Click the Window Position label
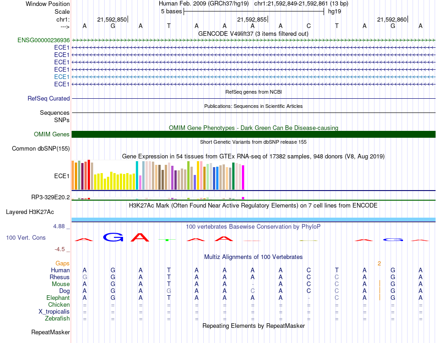This screenshot has height=343, width=436. pyautogui.click(x=48, y=4)
